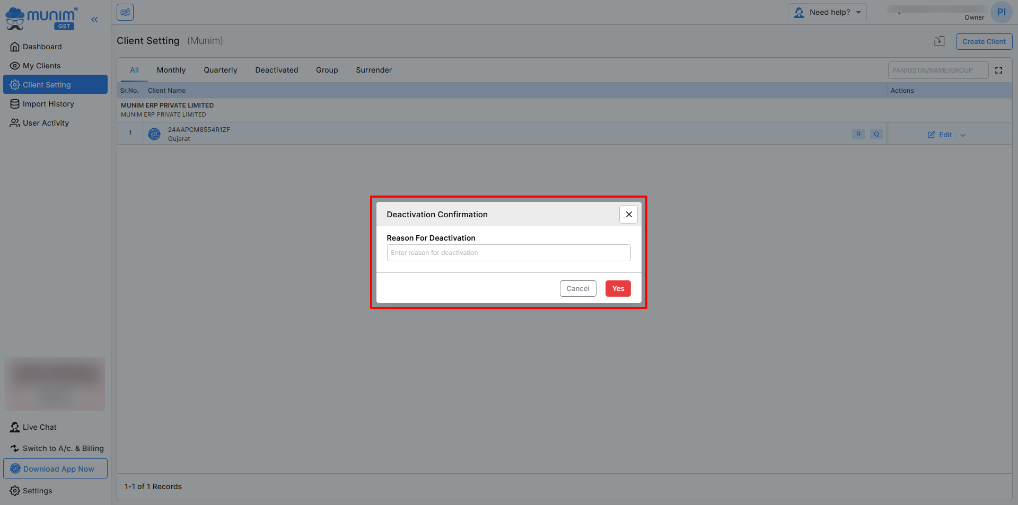The width and height of the screenshot is (1018, 505).
Task: Click the Q badge on the client row
Action: [x=876, y=134]
